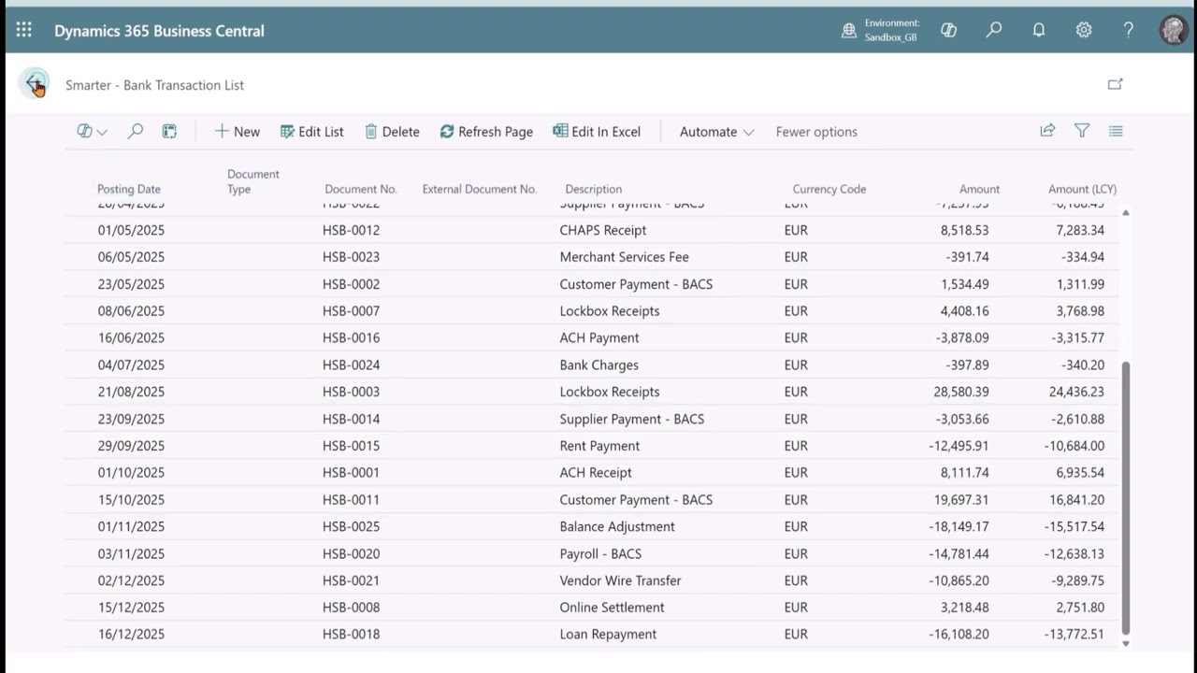Click Edit List
The height and width of the screenshot is (673, 1197).
[x=312, y=132]
